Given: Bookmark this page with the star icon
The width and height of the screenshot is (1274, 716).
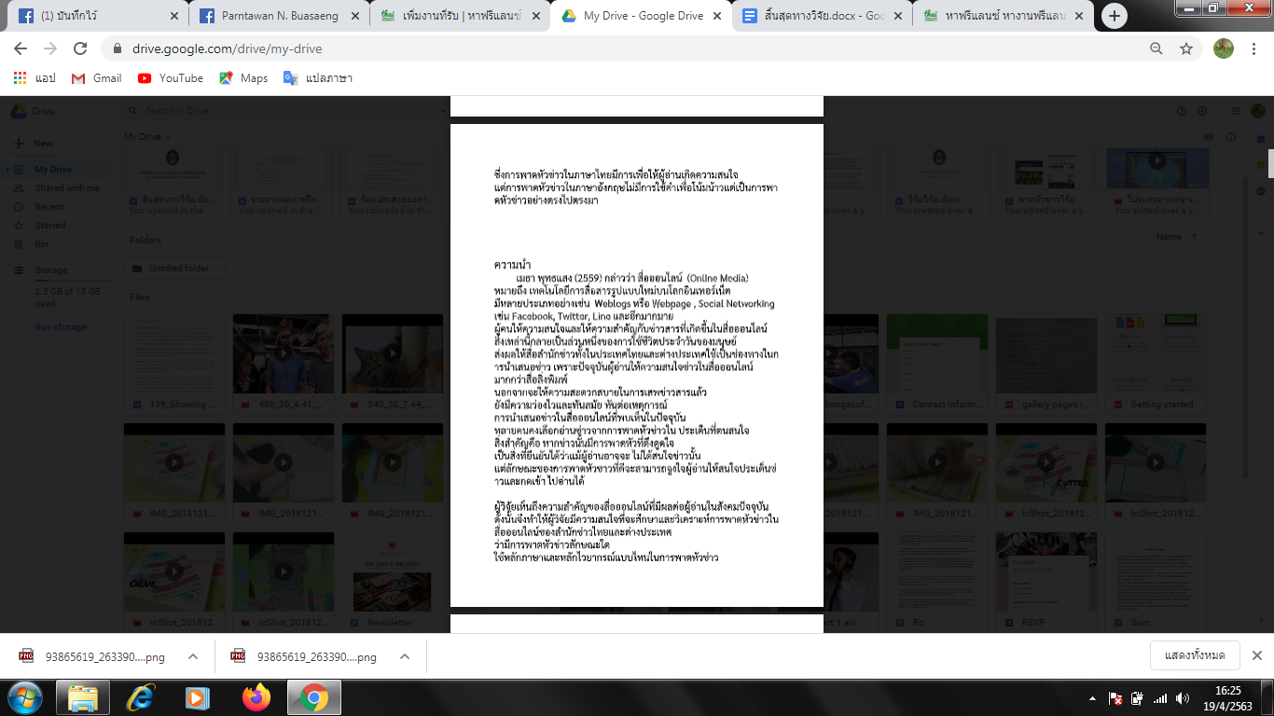Looking at the screenshot, I should (1186, 48).
